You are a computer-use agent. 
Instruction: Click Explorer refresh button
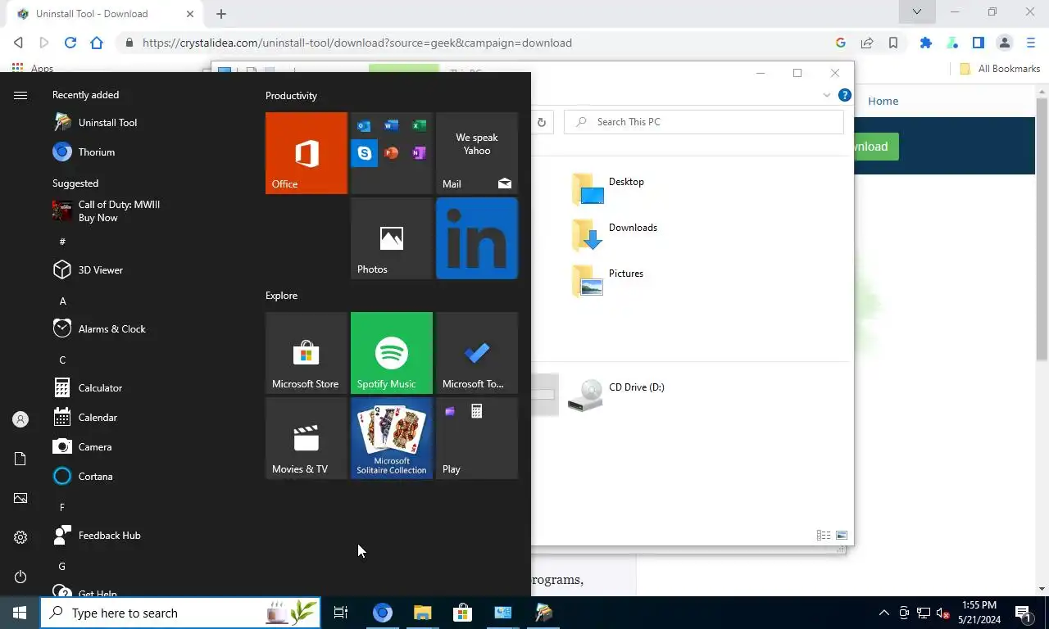(x=542, y=122)
